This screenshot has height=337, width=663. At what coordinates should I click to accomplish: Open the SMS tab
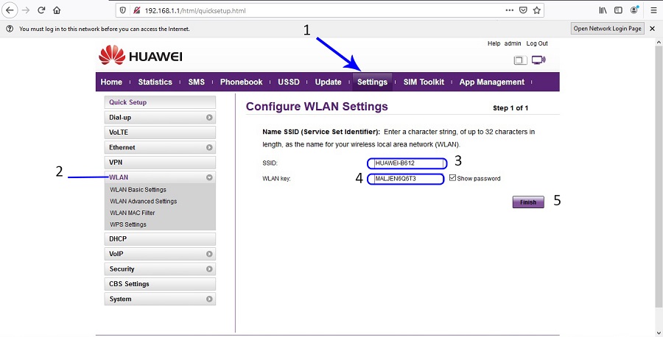coord(196,82)
